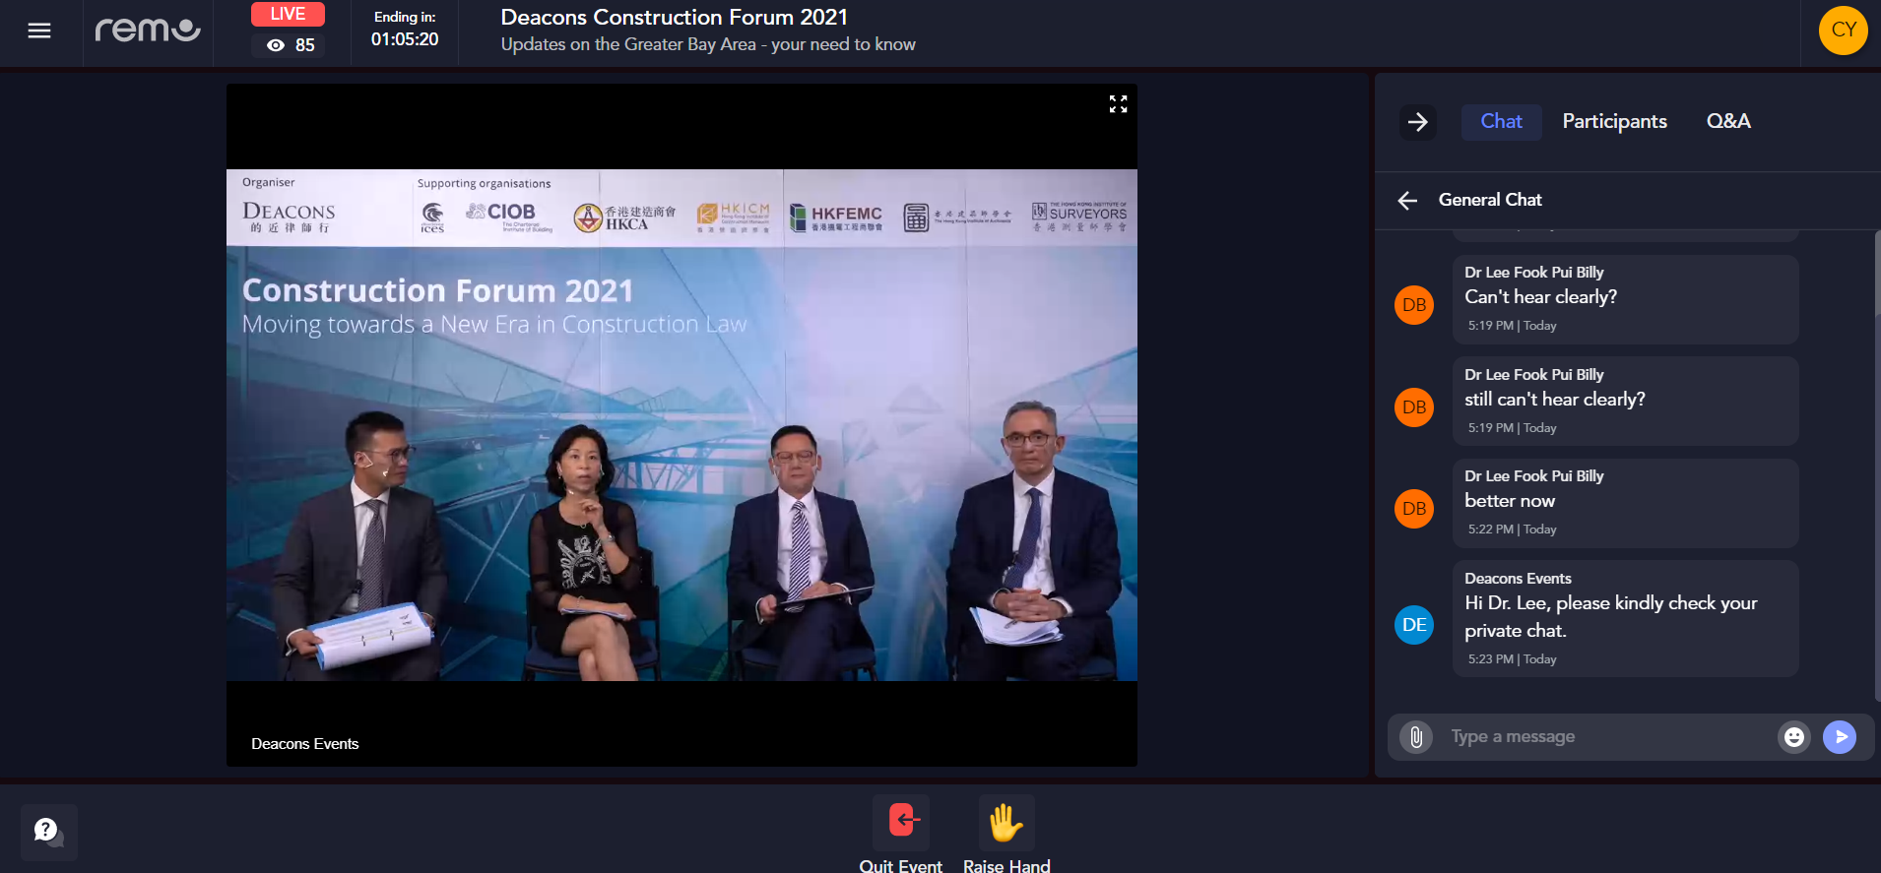This screenshot has height=873, width=1881.
Task: Click sender name Deacons Events in chat
Action: pos(1518,579)
